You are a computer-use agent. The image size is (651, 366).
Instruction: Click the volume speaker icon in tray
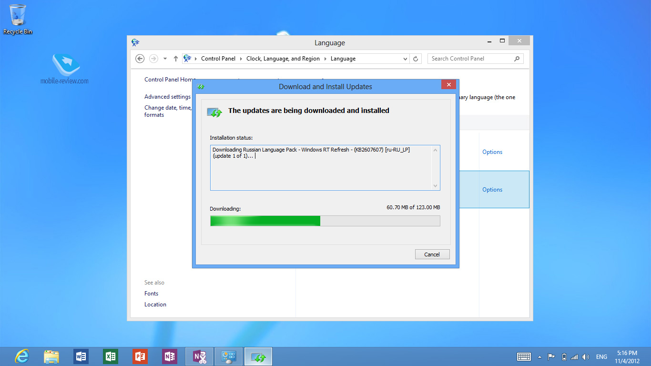(x=586, y=356)
